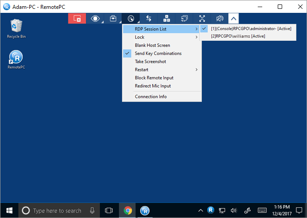Click the file transfer arrows icon
Viewport: 307px width, 218px height.
pyautogui.click(x=149, y=19)
